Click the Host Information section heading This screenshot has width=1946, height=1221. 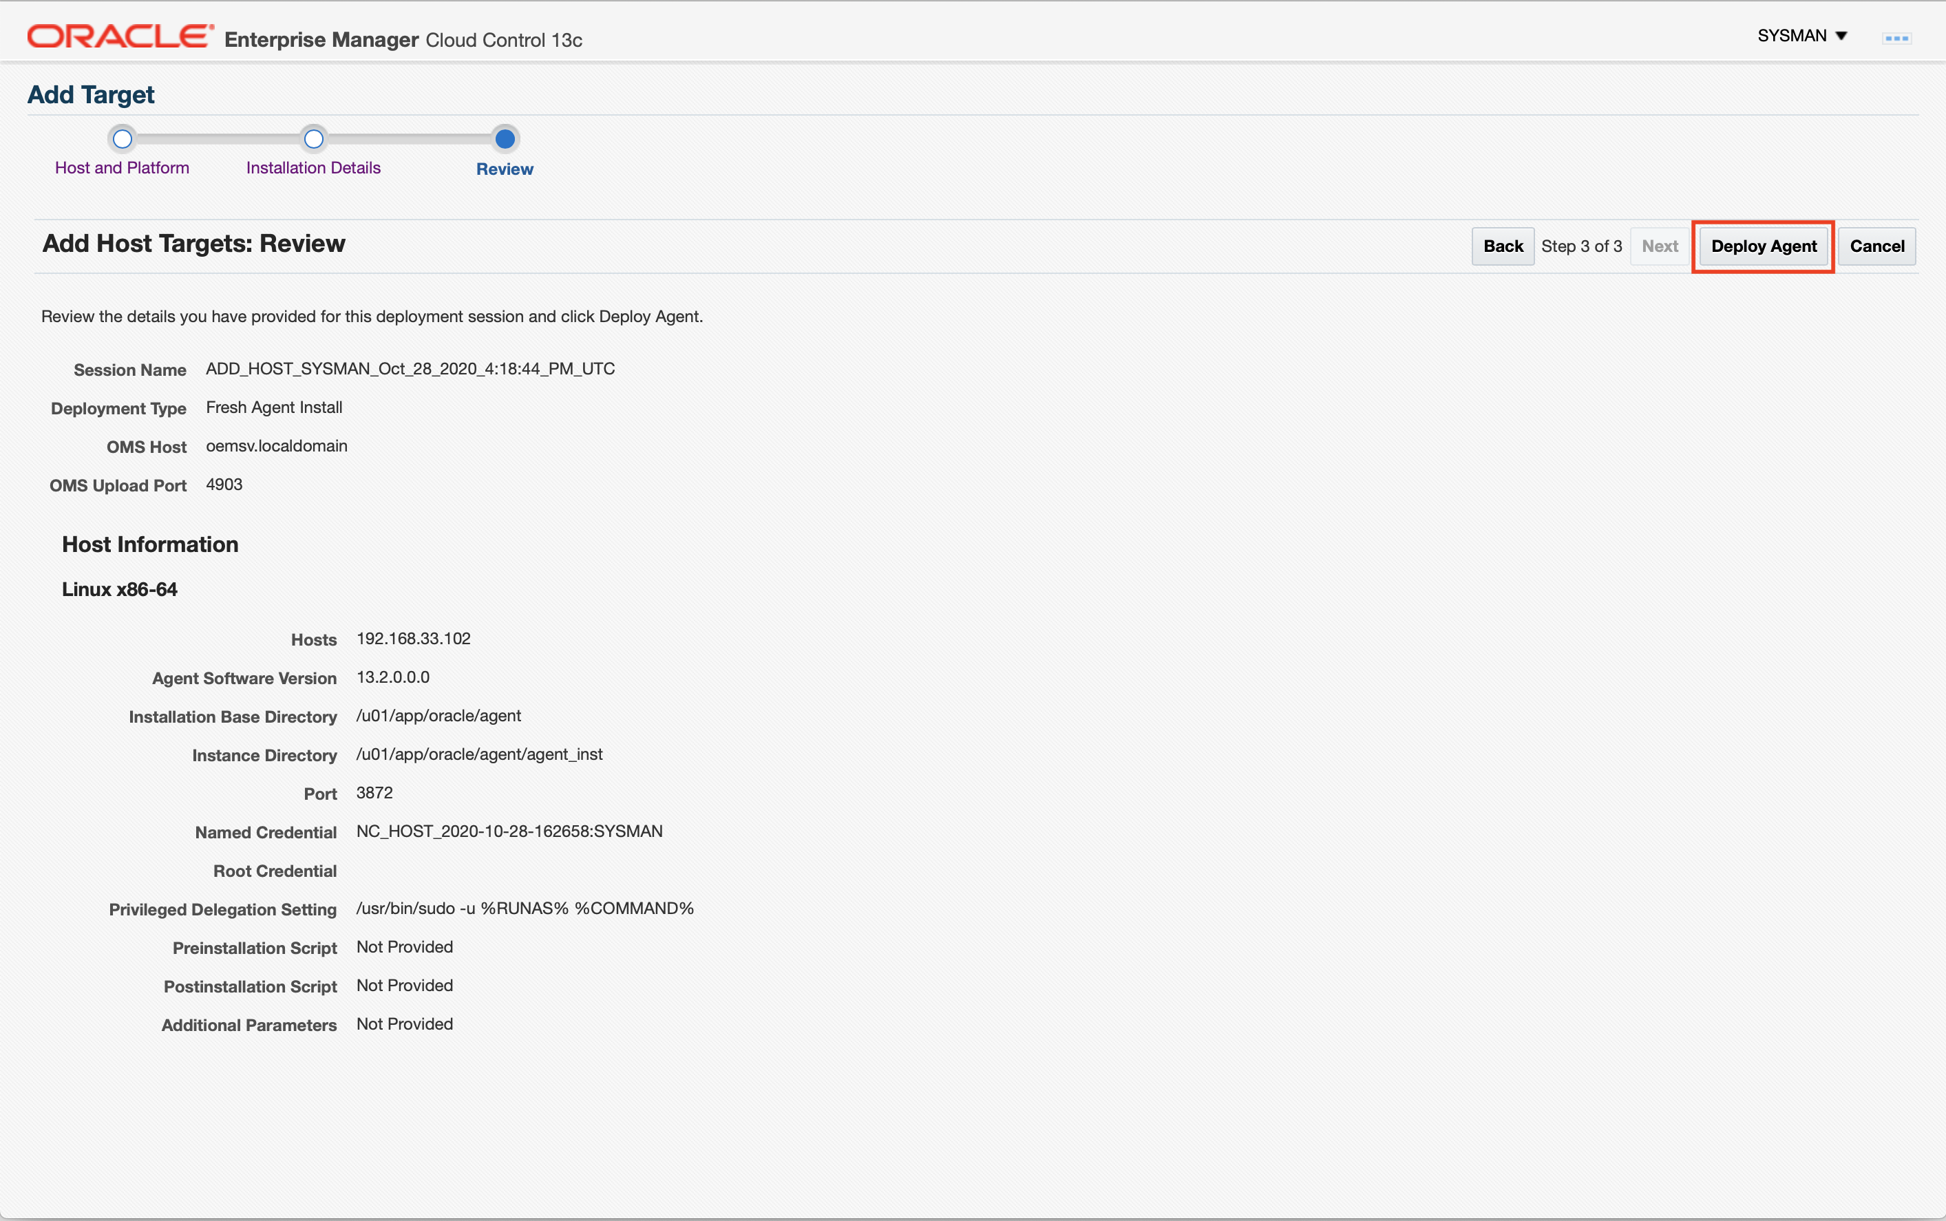[150, 544]
